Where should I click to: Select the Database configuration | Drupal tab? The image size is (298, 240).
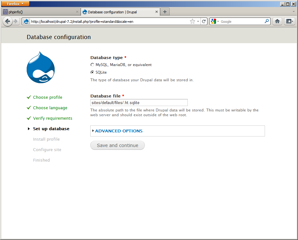tap(120, 12)
